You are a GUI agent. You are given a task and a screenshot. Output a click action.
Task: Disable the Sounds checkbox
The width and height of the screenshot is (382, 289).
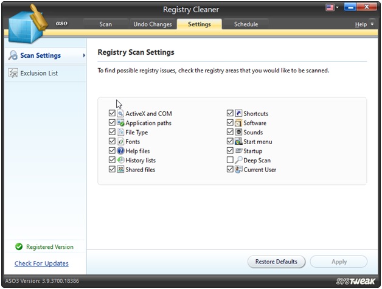[230, 132]
